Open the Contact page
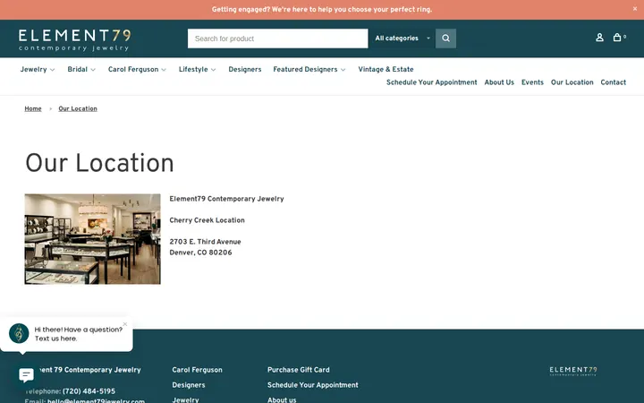Viewport: 644px width, 403px height. (614, 82)
